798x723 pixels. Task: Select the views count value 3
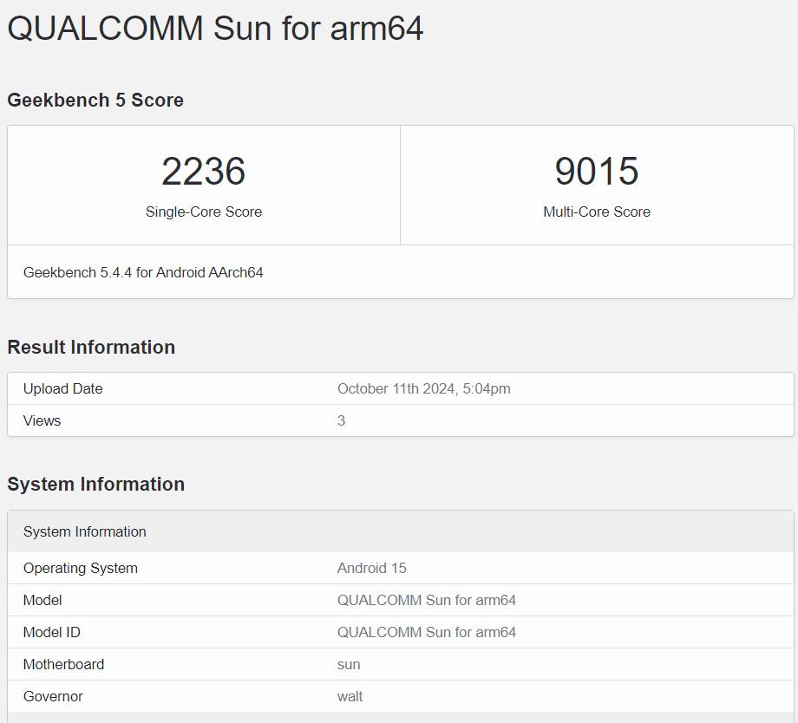pyautogui.click(x=341, y=420)
